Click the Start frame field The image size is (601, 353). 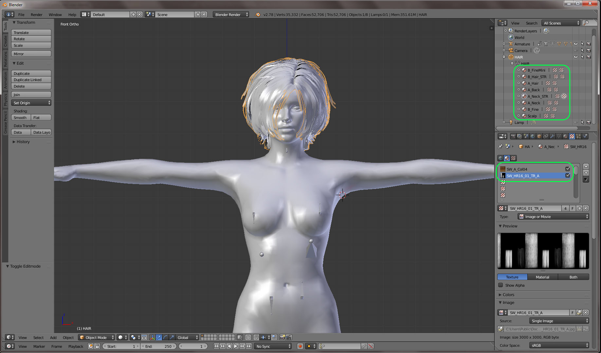tap(121, 346)
